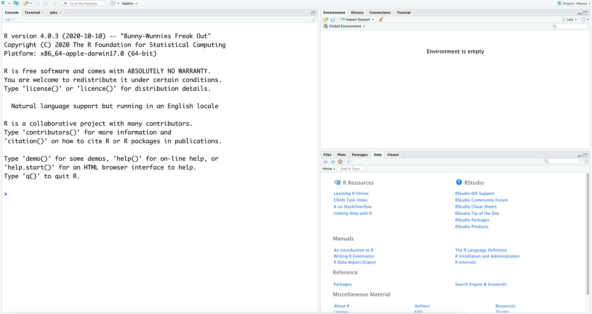
Task: Click the Console pane restore windows icon
Action: pyautogui.click(x=313, y=13)
